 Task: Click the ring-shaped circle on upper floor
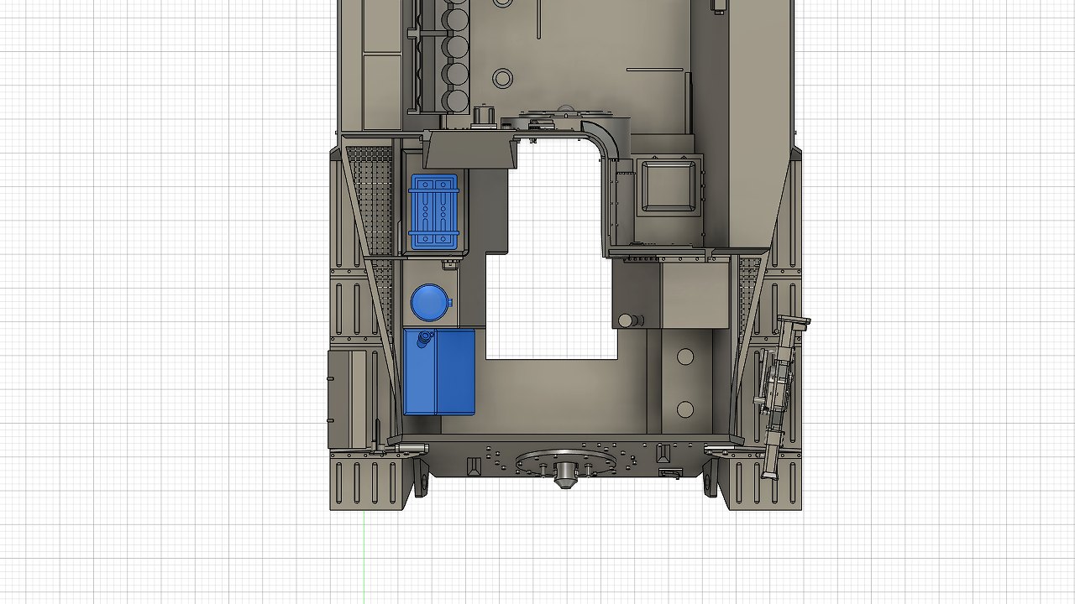502,79
